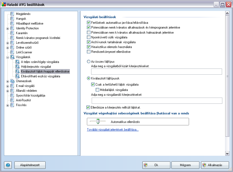Click the Vizsgálatok magnifier icon
The width and height of the screenshot is (233, 172).
pyautogui.click(x=12, y=57)
